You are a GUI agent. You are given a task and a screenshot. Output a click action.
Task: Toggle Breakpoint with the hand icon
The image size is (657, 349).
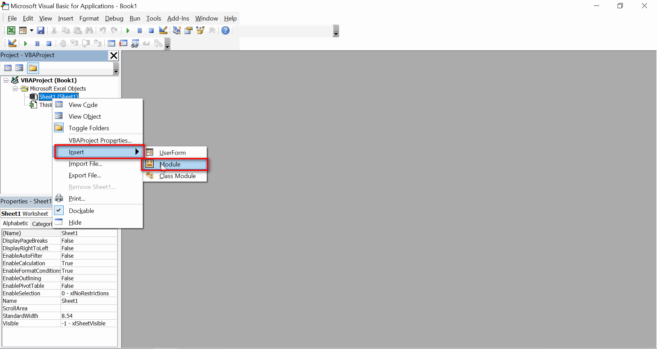(x=63, y=43)
